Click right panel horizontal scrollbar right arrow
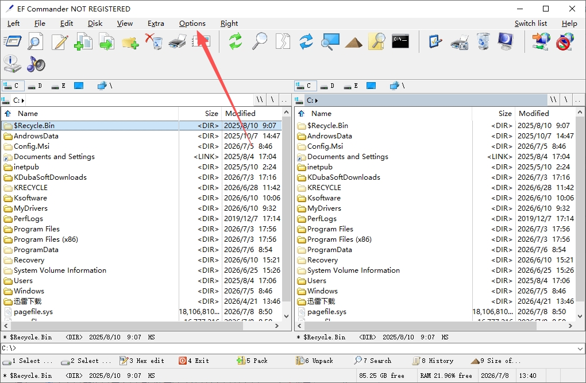 click(570, 326)
